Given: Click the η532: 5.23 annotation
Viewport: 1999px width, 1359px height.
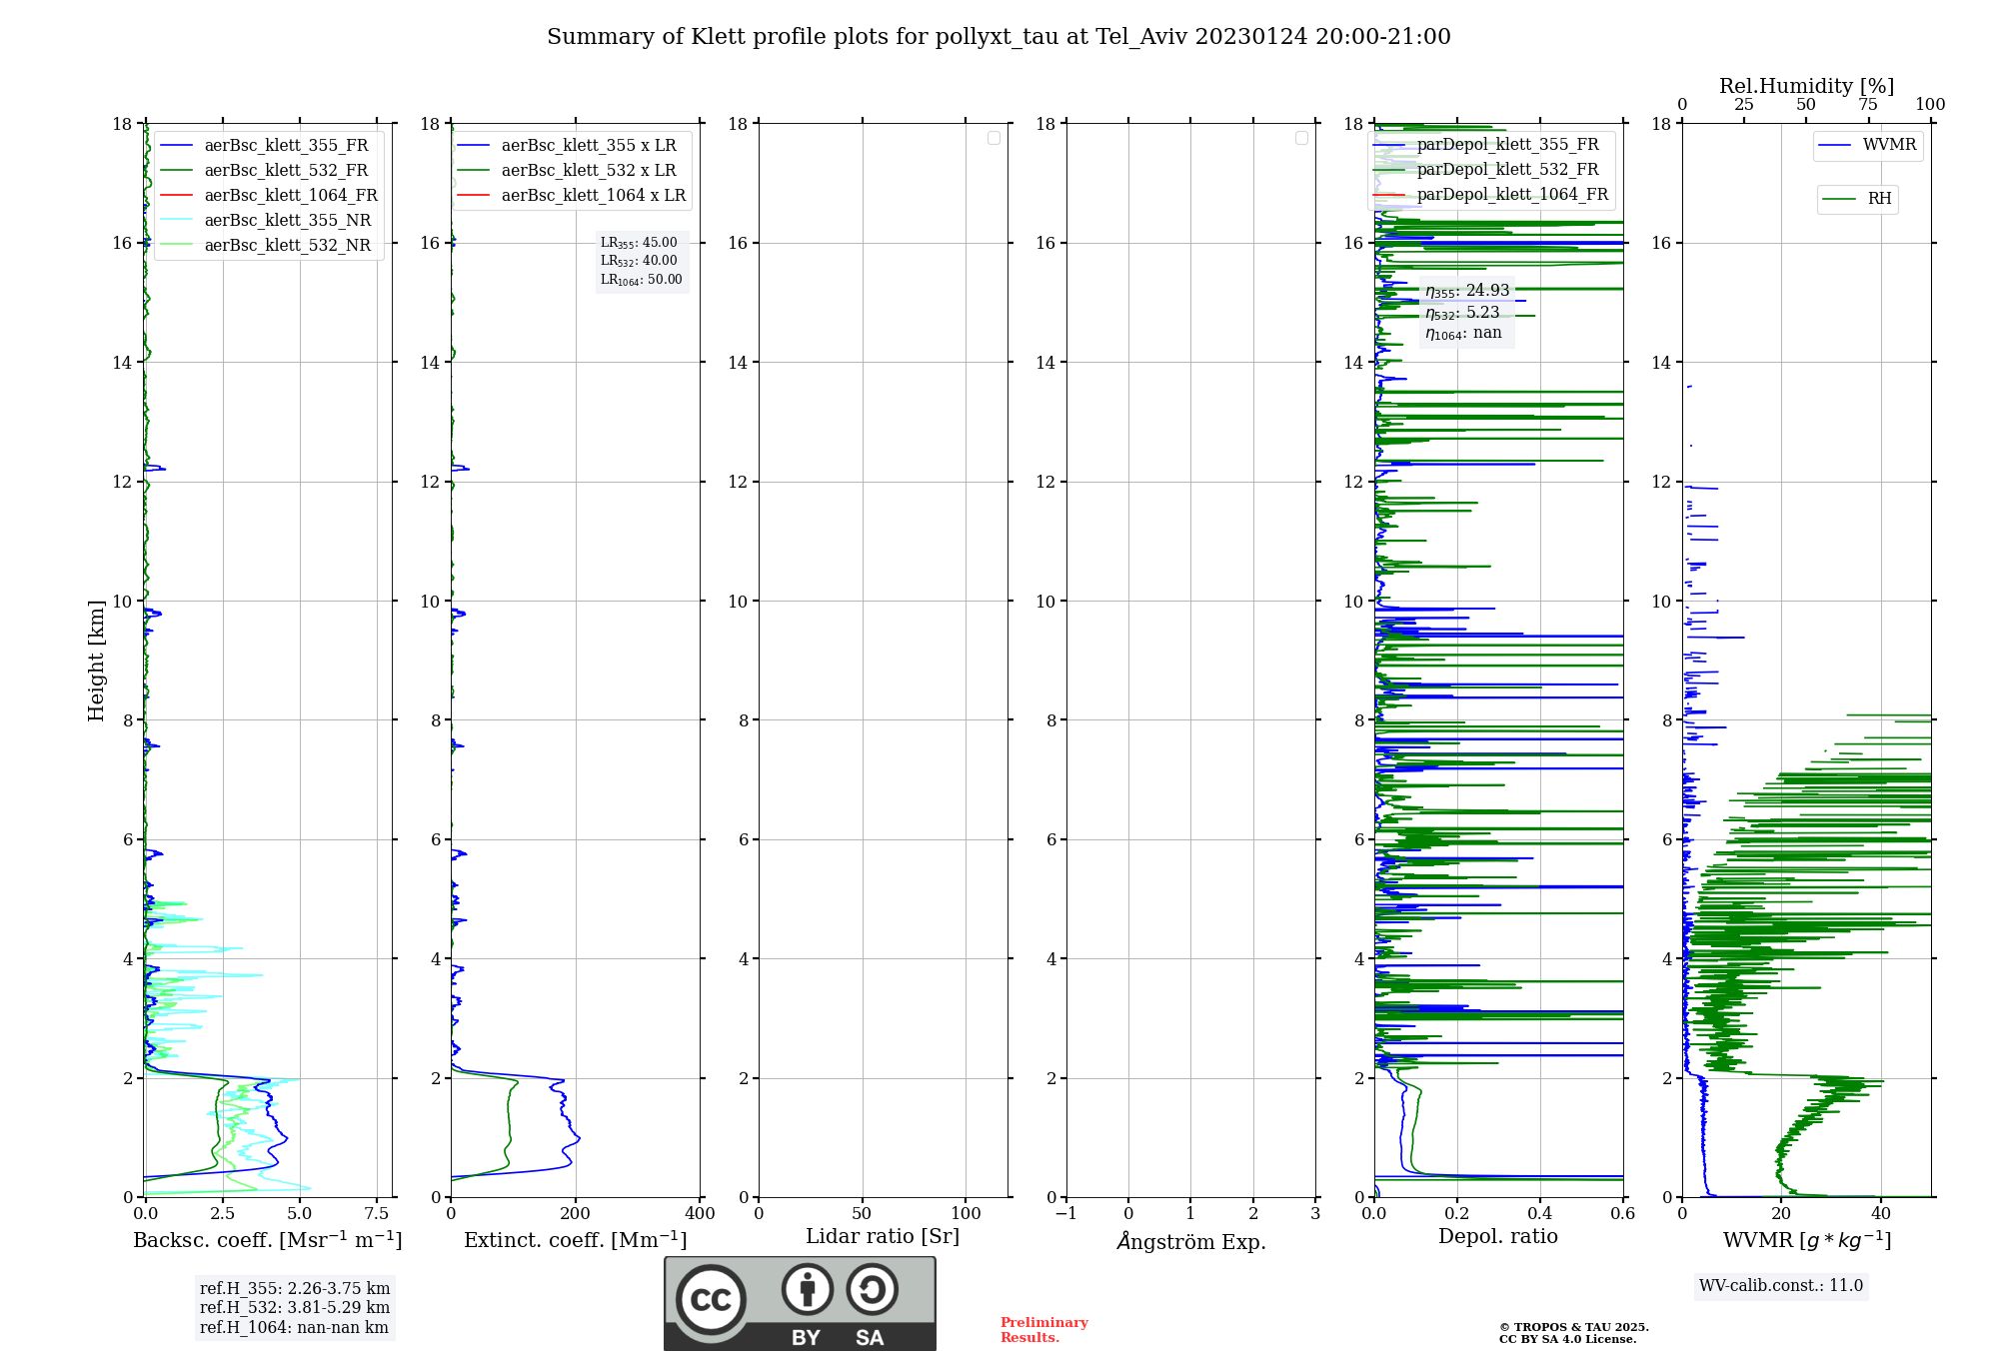Looking at the screenshot, I should click(x=1462, y=313).
